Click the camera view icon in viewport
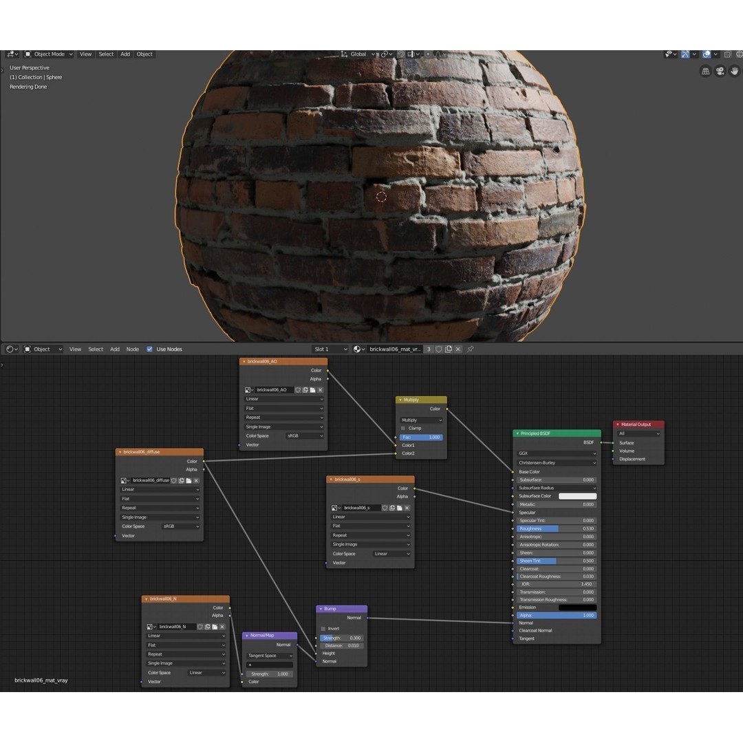743x743 pixels. pyautogui.click(x=720, y=71)
